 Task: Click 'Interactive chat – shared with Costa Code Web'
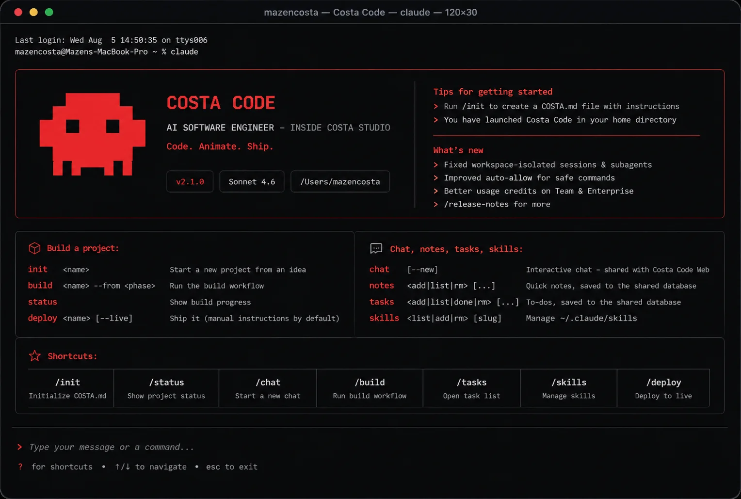click(617, 270)
